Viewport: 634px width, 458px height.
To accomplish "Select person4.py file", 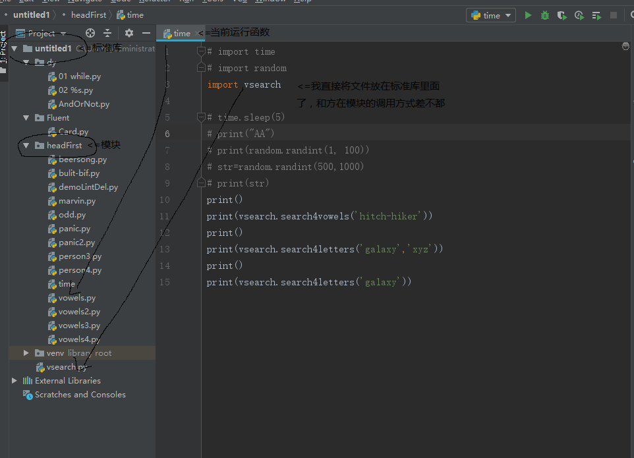I will click(74, 270).
